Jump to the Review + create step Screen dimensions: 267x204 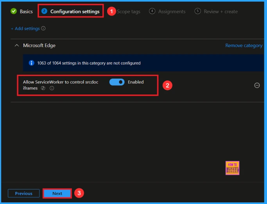coord(216,11)
